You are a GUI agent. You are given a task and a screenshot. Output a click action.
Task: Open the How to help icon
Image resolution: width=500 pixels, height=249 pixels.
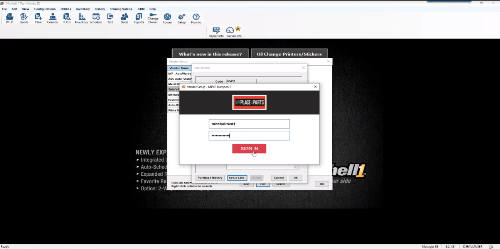196,18
